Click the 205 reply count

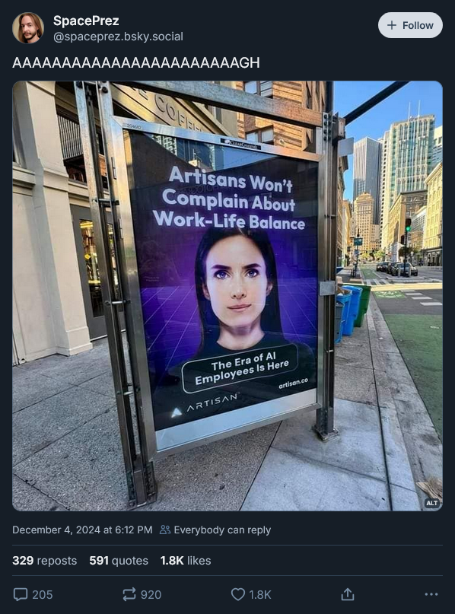tap(43, 594)
